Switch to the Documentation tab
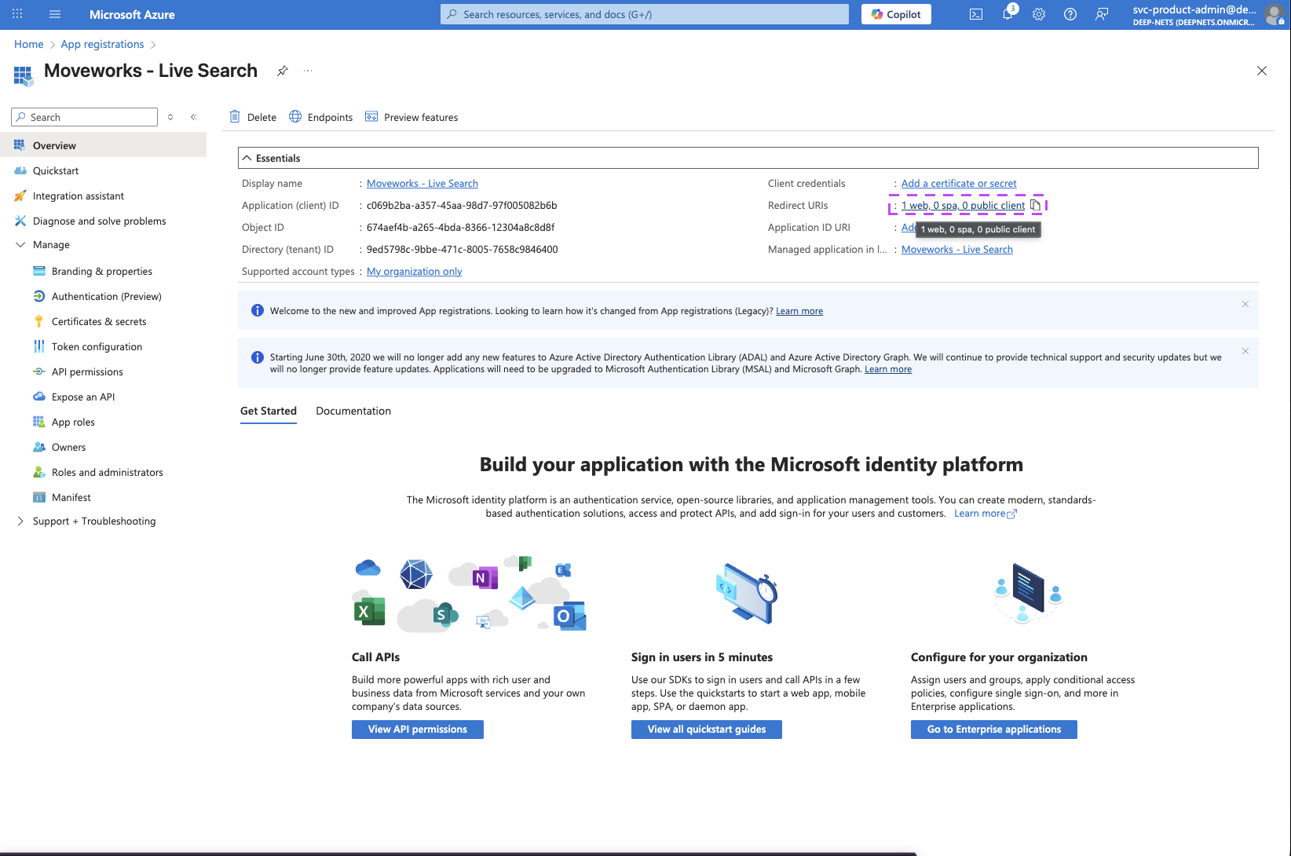The height and width of the screenshot is (856, 1291). [x=353, y=411]
